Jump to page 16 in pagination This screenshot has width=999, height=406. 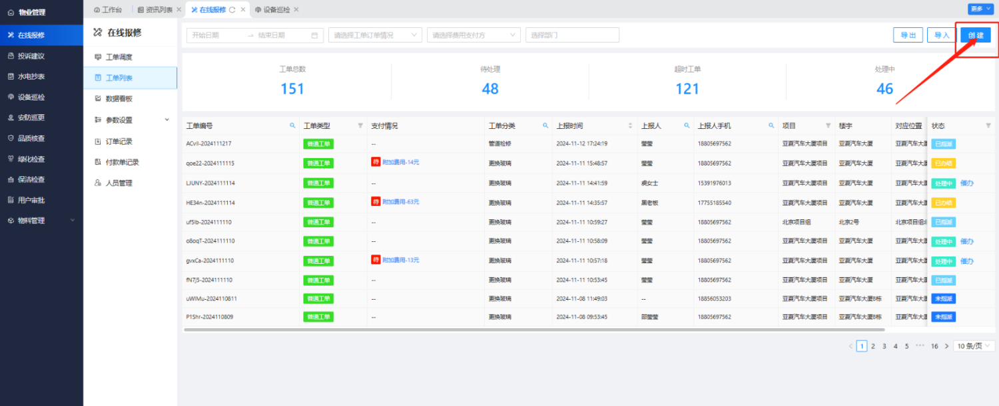click(934, 346)
